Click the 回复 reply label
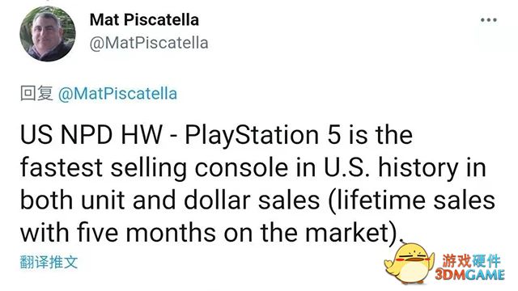Screen dimensions: 518x291 pyautogui.click(x=36, y=94)
